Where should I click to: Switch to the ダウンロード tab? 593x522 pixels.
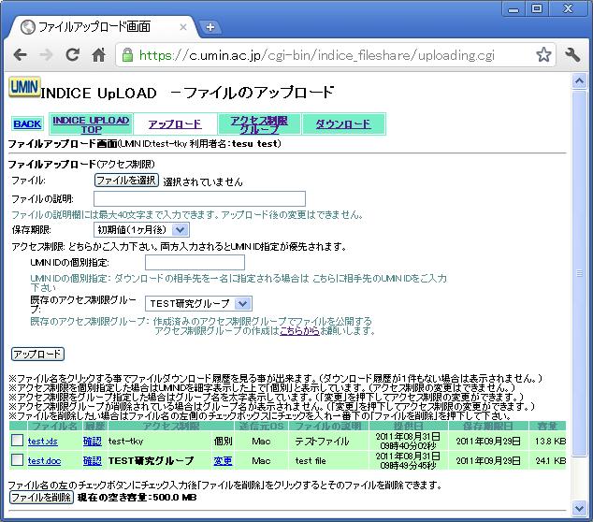(x=342, y=123)
